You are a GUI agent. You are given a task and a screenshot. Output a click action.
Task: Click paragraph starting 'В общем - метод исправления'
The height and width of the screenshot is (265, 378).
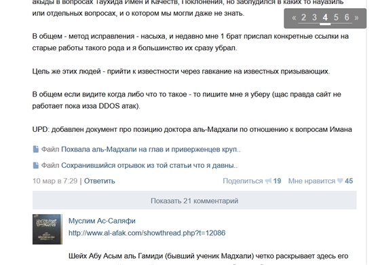tap(191, 42)
